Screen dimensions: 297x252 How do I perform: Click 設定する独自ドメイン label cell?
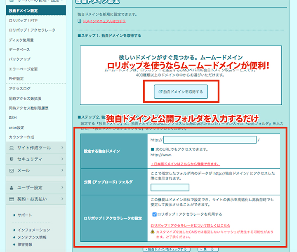[x=114, y=151]
